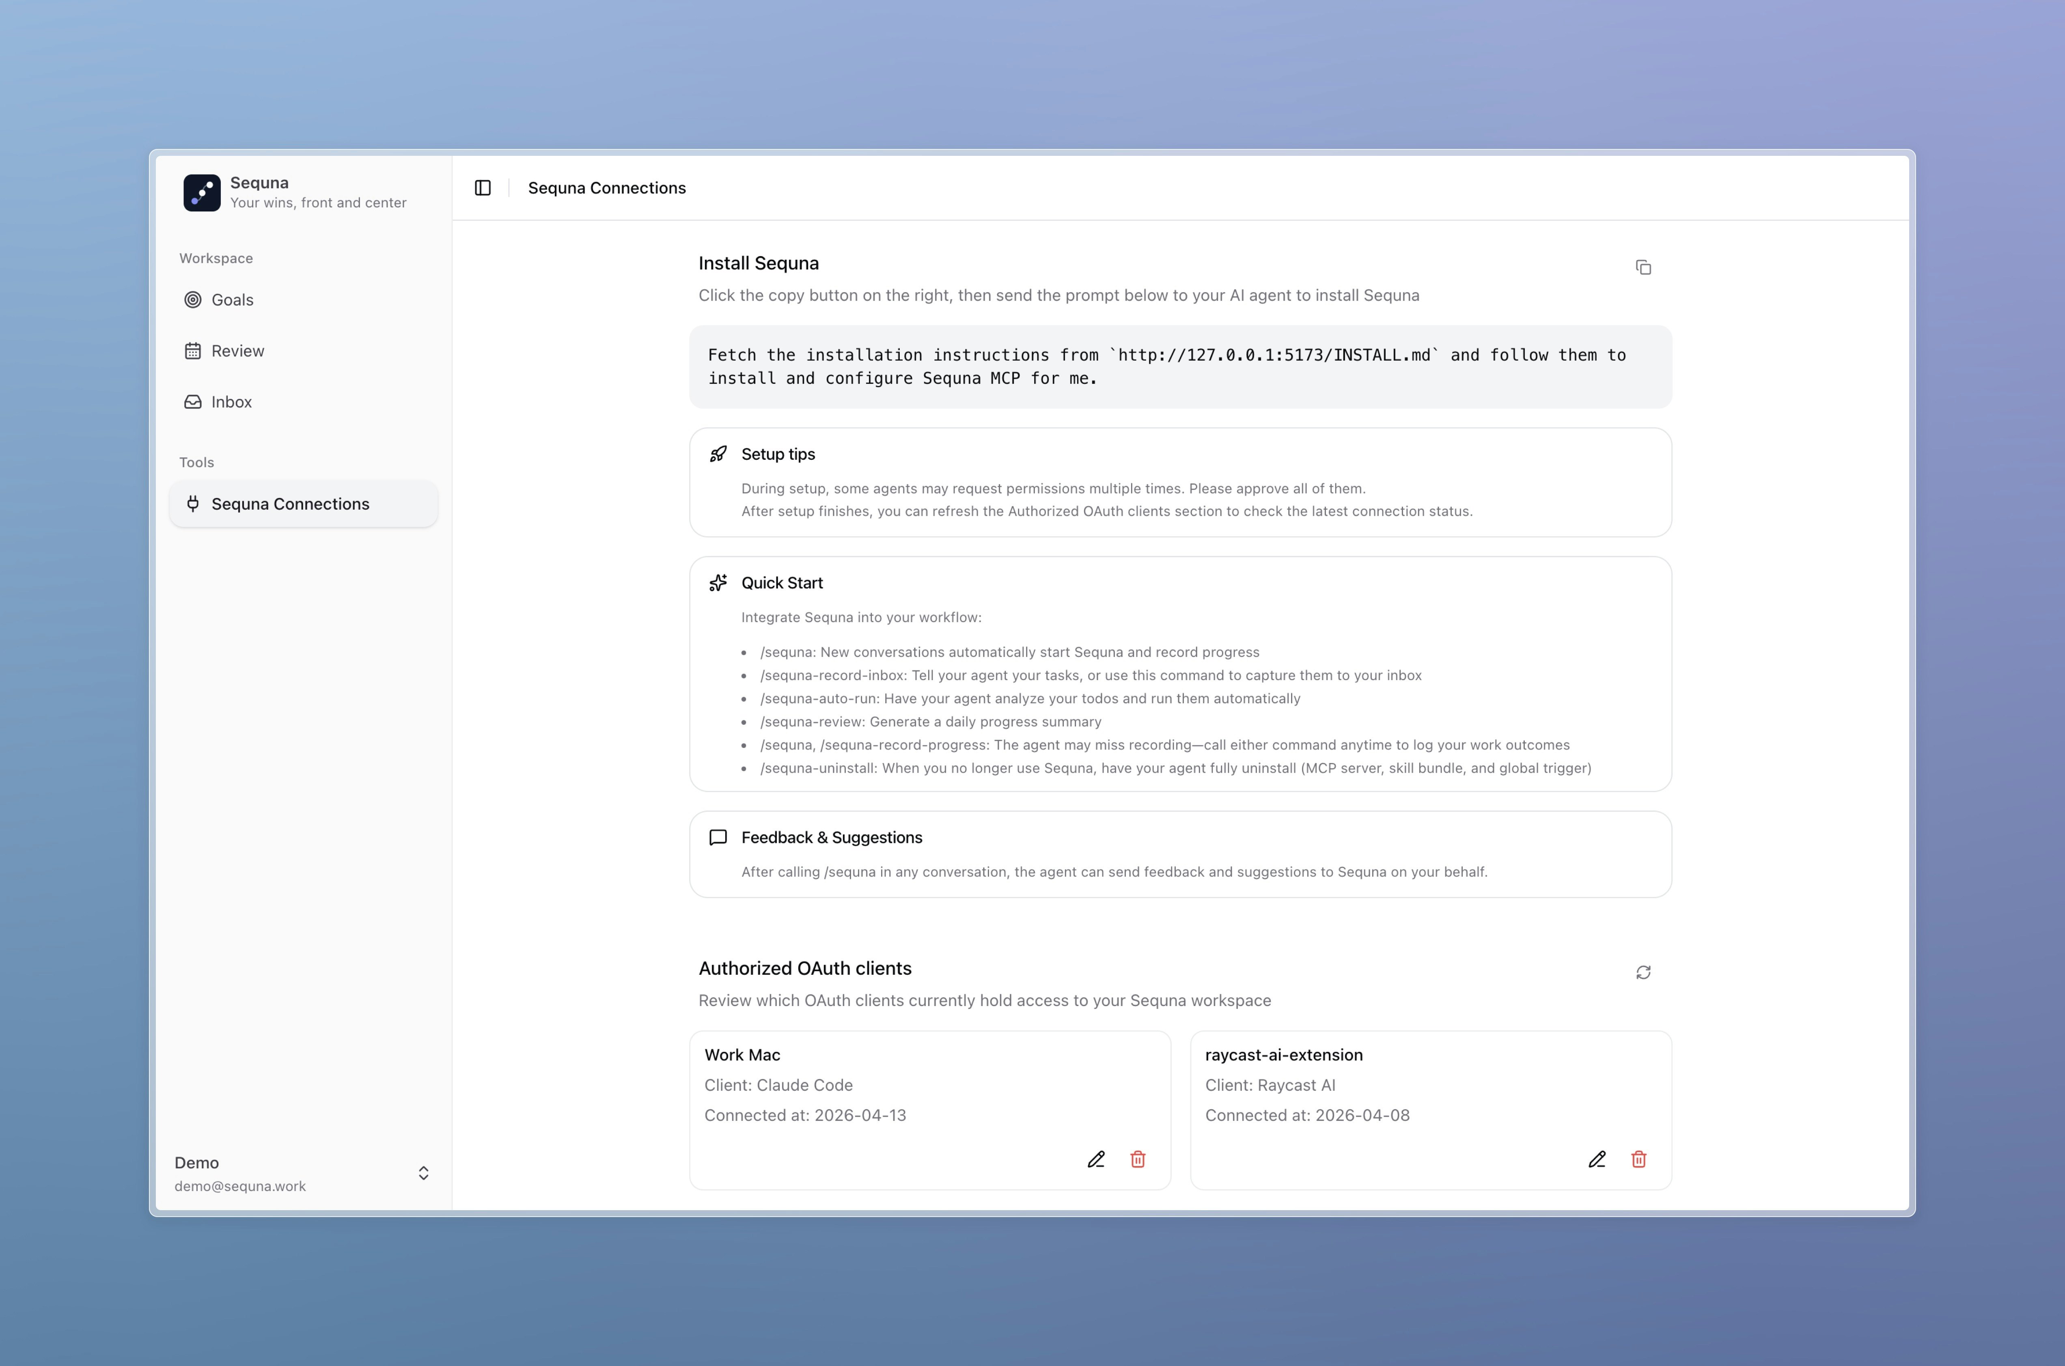The image size is (2065, 1366).
Task: Delete the Work Mac OAuth client
Action: point(1137,1159)
